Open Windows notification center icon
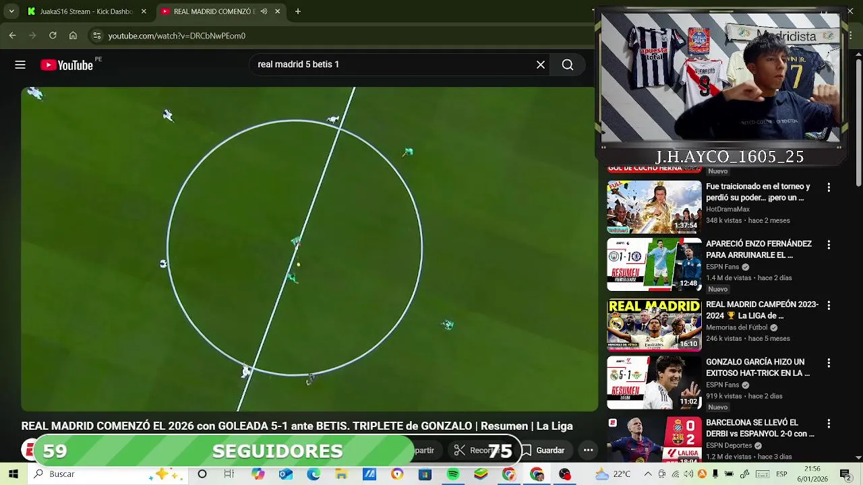Screen dimensions: 863x485 tap(845, 474)
